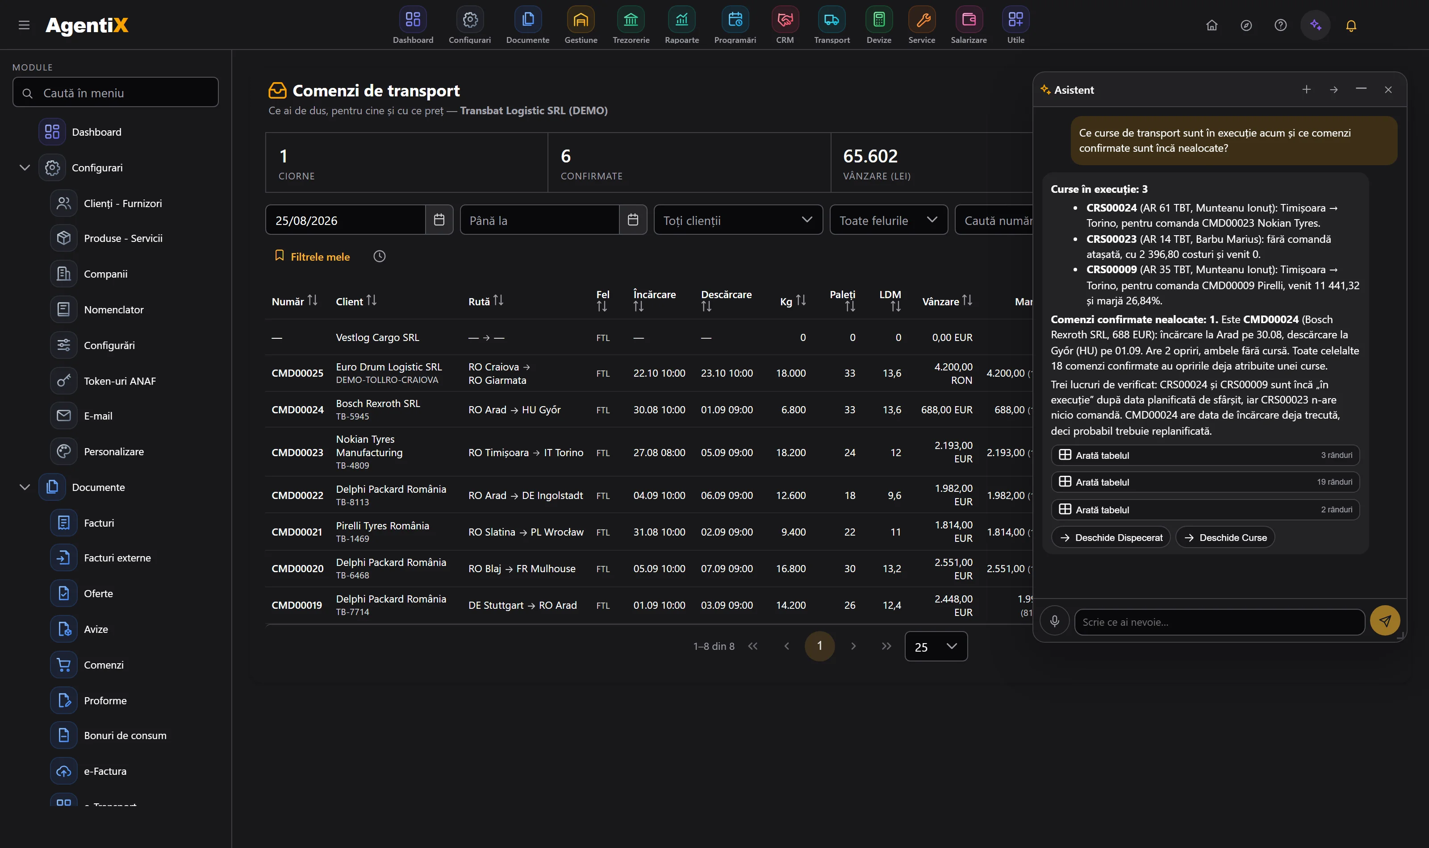Open Token-uri ANAF menu item
This screenshot has width=1429, height=848.
[120, 381]
